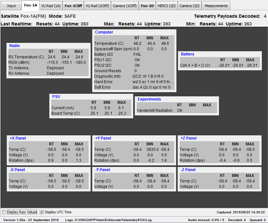
Task: Enable the Display Raw Values checkbox
Action: point(4,212)
